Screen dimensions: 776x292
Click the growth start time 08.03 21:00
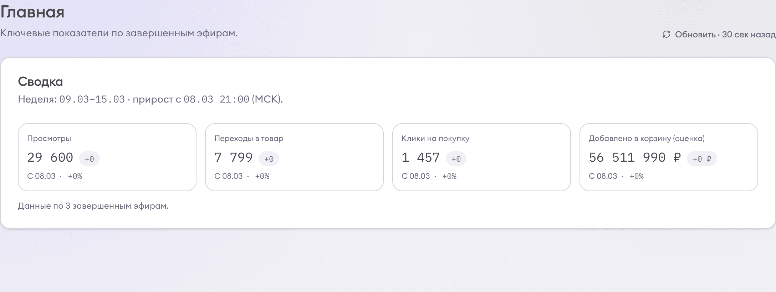pyautogui.click(x=216, y=99)
